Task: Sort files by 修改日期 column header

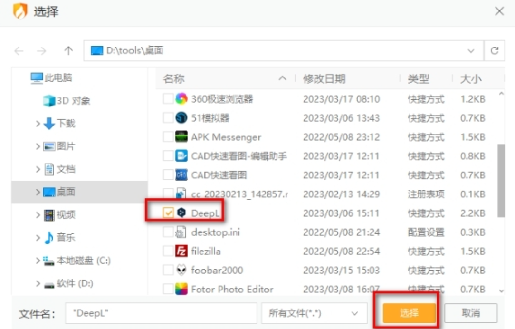Action: (x=324, y=79)
